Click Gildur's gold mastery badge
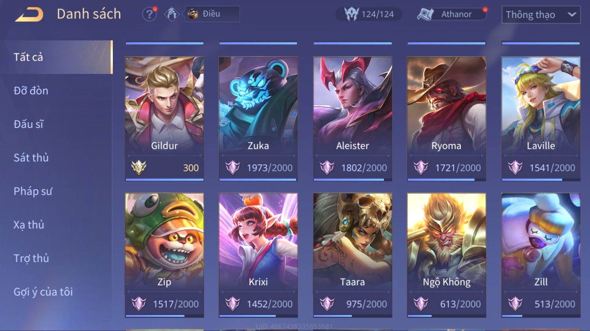The image size is (590, 331). coord(139,167)
